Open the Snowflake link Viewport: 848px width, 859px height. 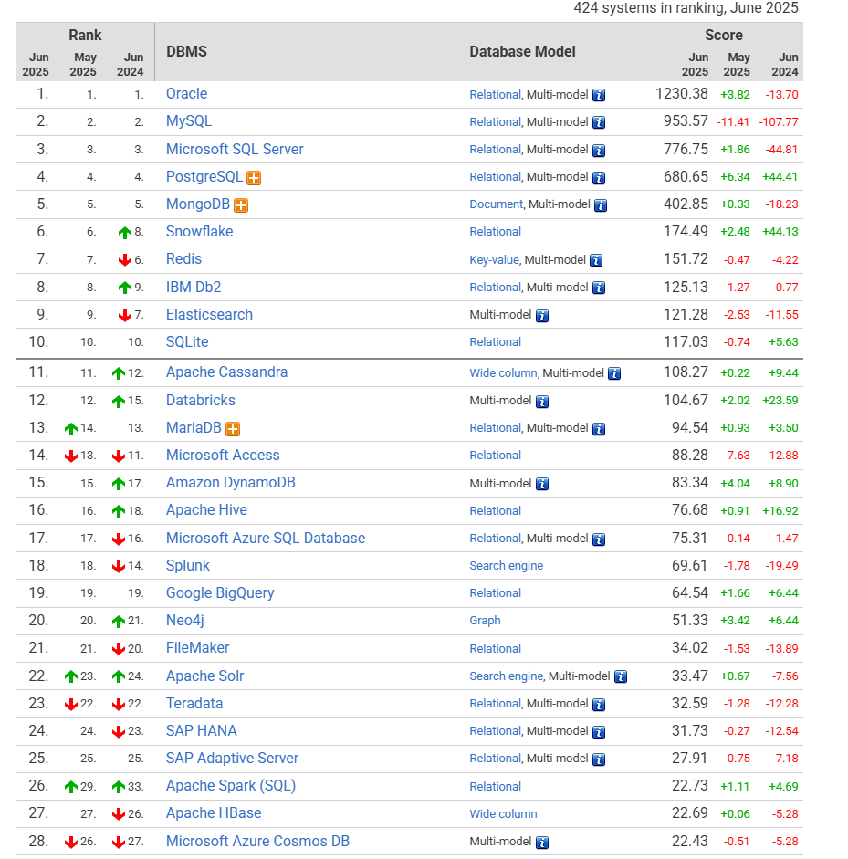pos(199,231)
